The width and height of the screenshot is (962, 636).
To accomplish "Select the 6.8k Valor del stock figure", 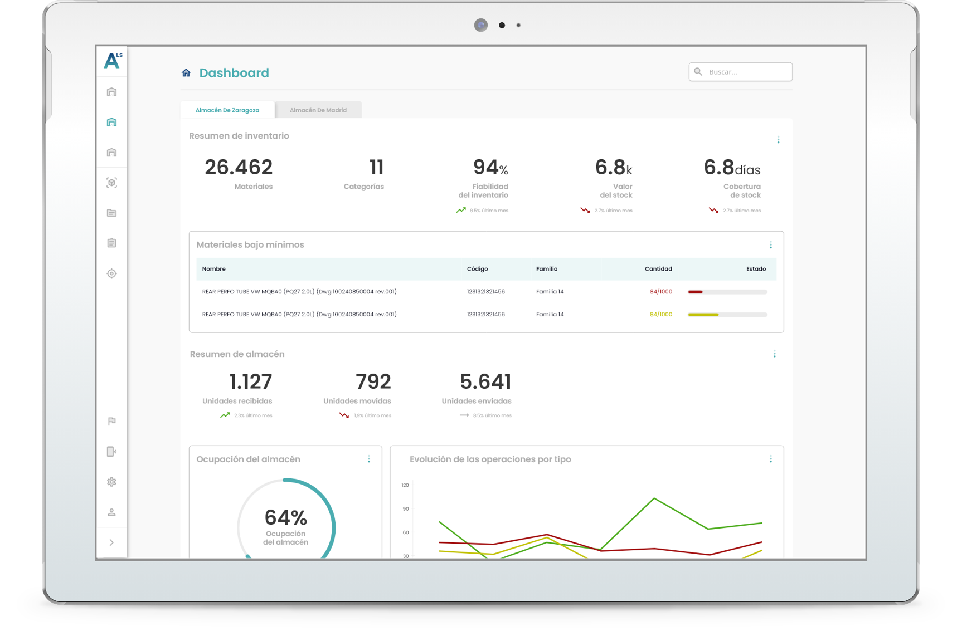I will tap(614, 167).
